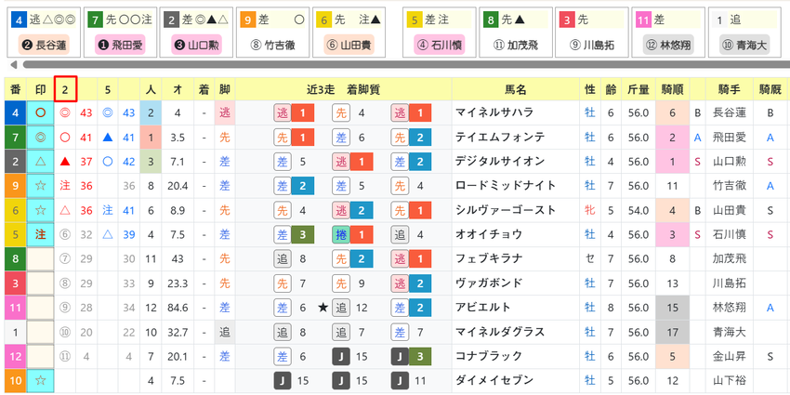
Task: Open horse card 3 川島拓
Action: pyautogui.click(x=592, y=33)
